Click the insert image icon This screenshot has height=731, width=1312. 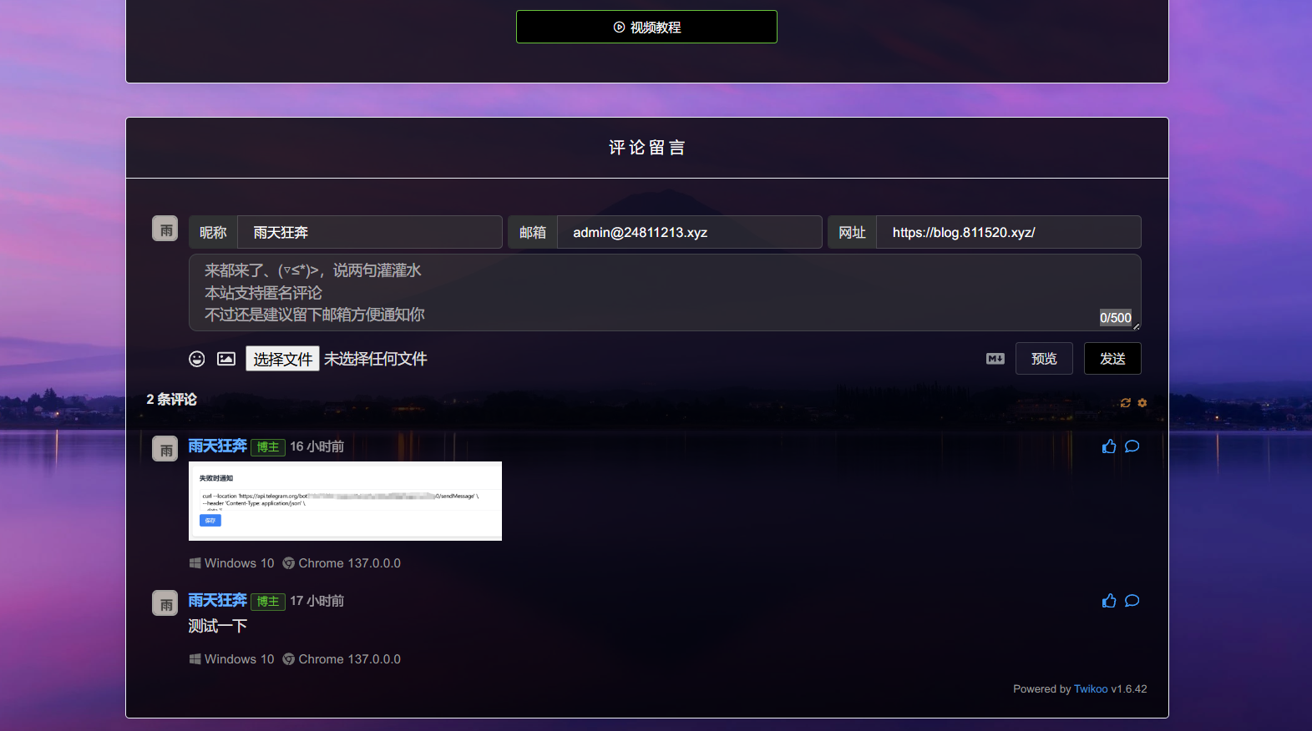click(226, 359)
